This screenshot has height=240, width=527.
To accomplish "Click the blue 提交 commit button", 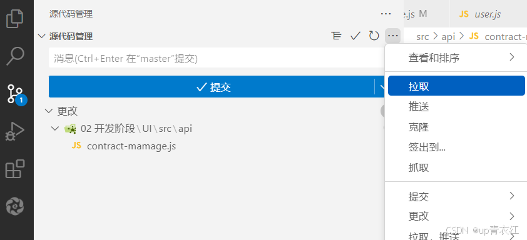I will click(x=212, y=87).
